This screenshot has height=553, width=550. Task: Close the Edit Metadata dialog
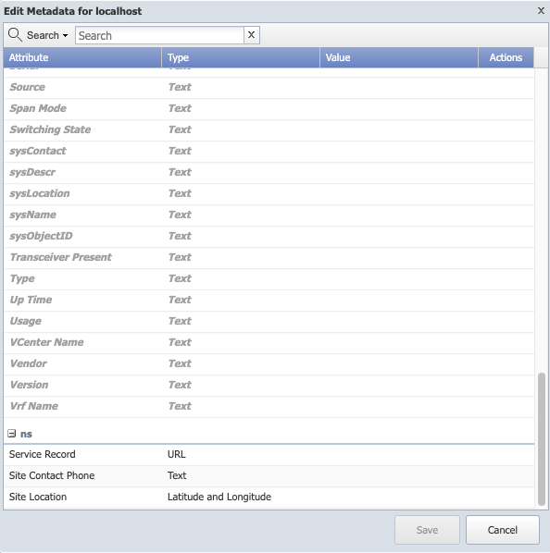[x=541, y=10]
